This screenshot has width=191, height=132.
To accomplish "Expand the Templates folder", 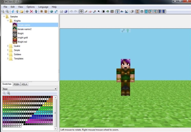I will 8,59.
